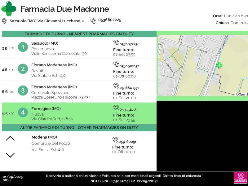The height and width of the screenshot is (186, 248).
Task: Click phone icon next to 0536872258
Action: [116, 42]
